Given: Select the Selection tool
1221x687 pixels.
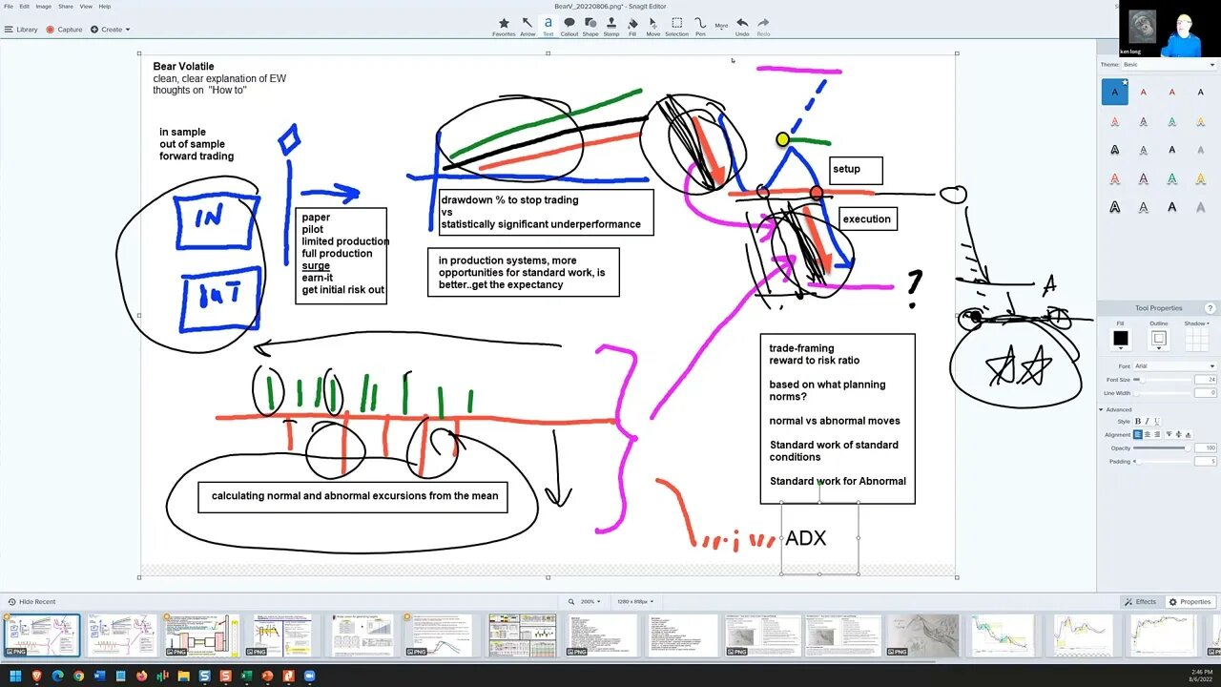Looking at the screenshot, I should [677, 26].
